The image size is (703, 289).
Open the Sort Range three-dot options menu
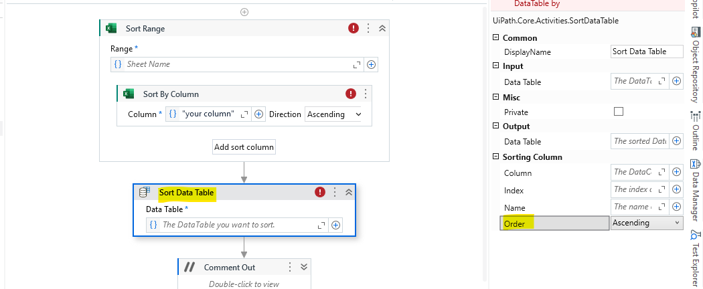coord(368,28)
